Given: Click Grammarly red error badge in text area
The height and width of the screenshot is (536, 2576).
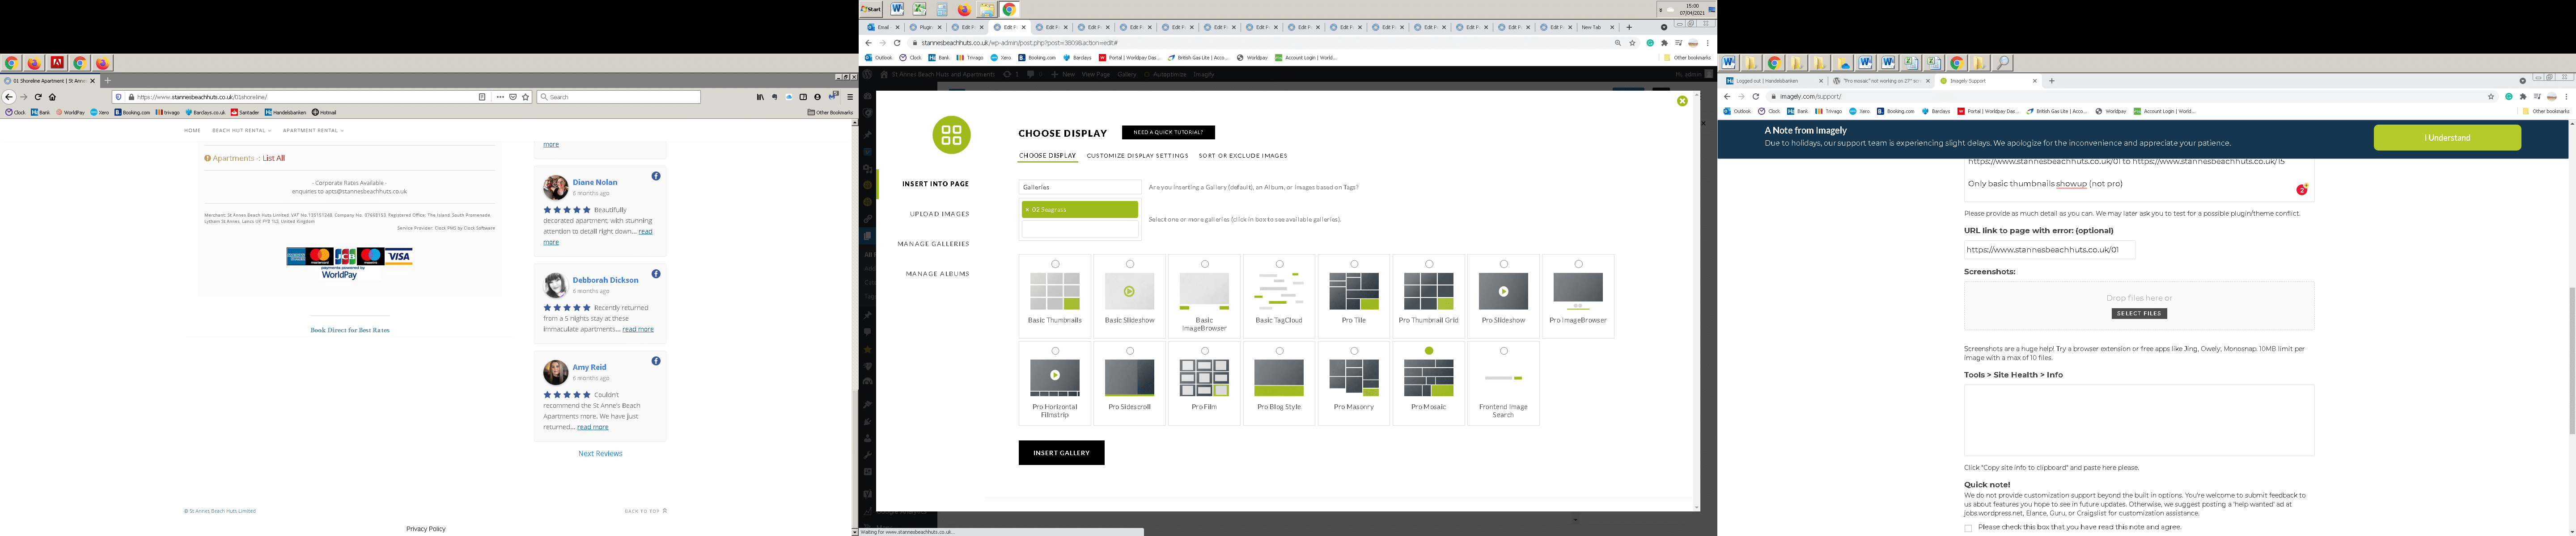Looking at the screenshot, I should 2302,190.
